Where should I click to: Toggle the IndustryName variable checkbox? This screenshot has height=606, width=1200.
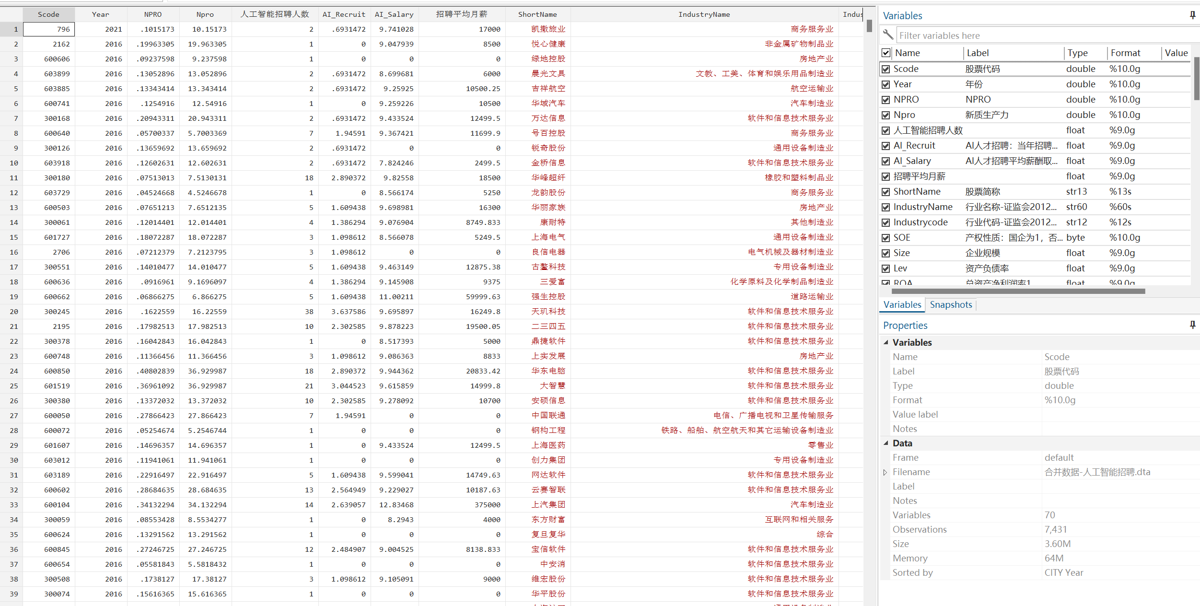pyautogui.click(x=886, y=207)
